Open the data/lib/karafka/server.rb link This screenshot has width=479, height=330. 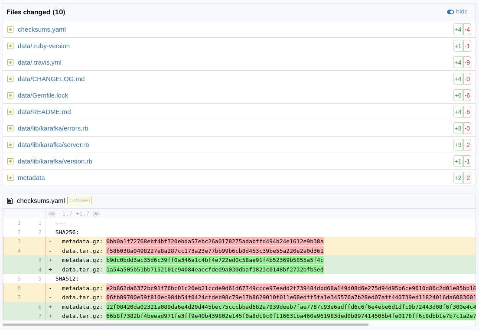coord(53,145)
